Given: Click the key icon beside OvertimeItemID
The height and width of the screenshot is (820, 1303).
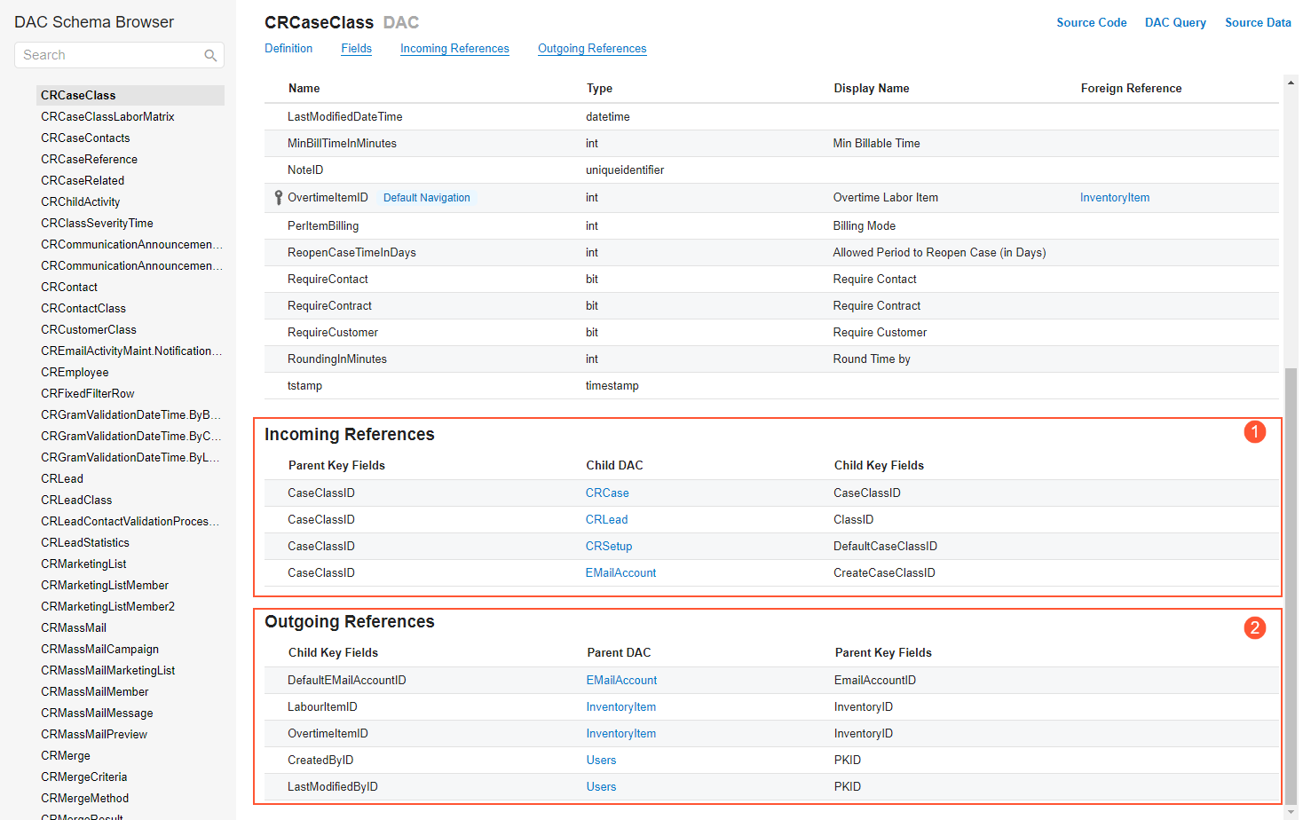Looking at the screenshot, I should click(x=278, y=198).
